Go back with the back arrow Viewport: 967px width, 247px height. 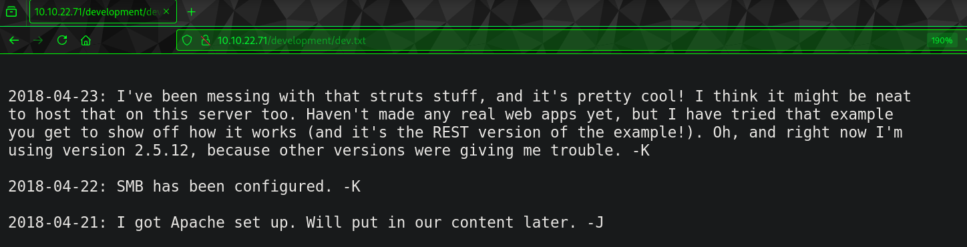(14, 40)
